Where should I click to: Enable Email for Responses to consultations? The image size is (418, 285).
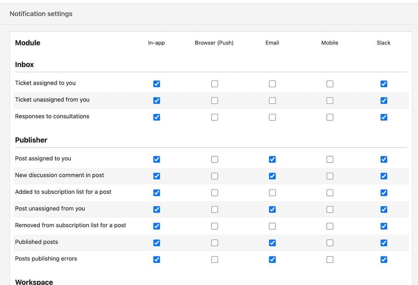pyautogui.click(x=272, y=117)
